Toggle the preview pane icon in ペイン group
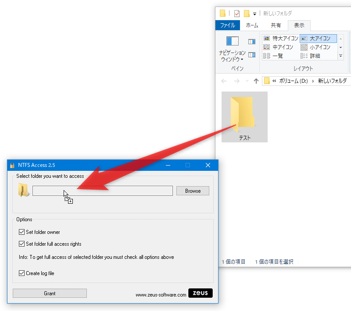351x311 pixels. (x=252, y=42)
